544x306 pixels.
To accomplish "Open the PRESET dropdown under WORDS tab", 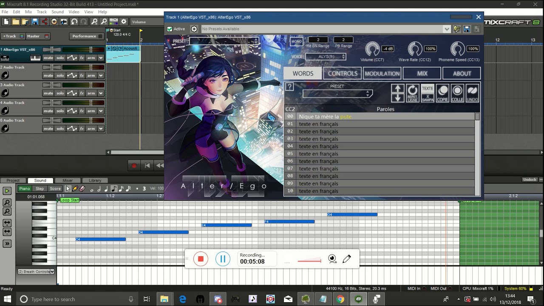I will [337, 94].
